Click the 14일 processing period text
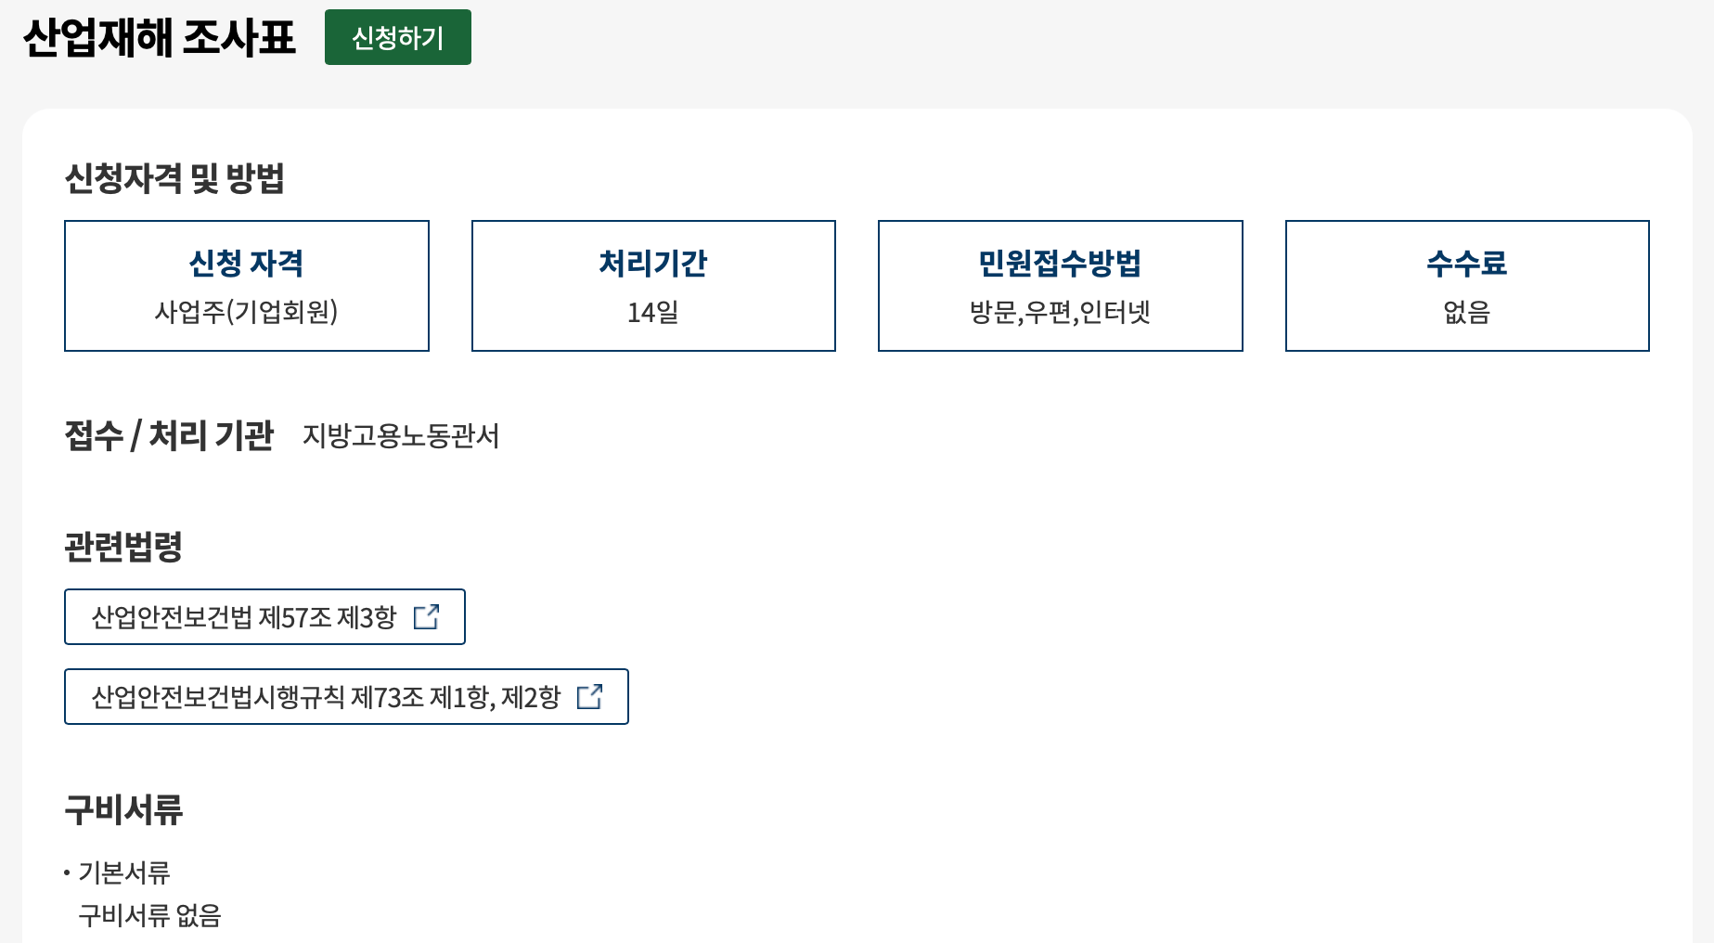The height and width of the screenshot is (943, 1714). (653, 314)
